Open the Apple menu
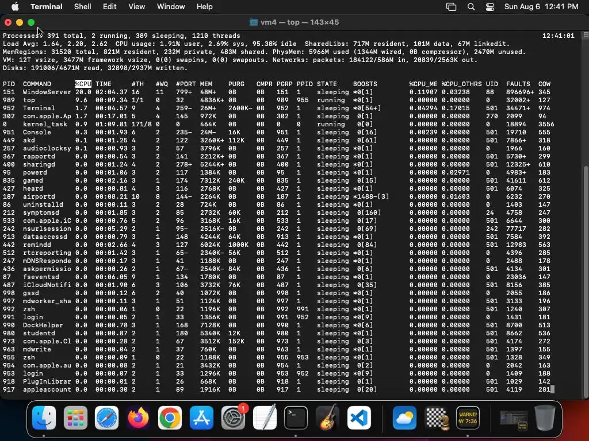 (x=15, y=6)
